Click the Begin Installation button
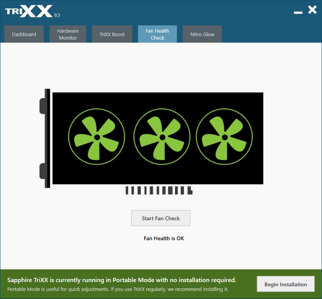 [285, 284]
